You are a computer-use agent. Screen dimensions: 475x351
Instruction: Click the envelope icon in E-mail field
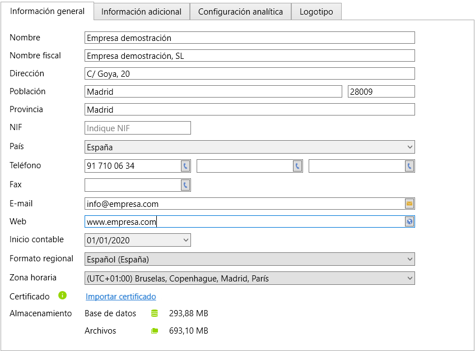(x=409, y=204)
